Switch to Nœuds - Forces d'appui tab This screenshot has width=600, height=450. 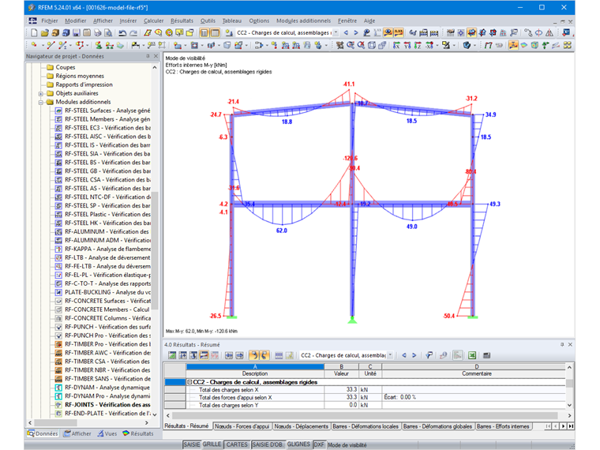(242, 426)
